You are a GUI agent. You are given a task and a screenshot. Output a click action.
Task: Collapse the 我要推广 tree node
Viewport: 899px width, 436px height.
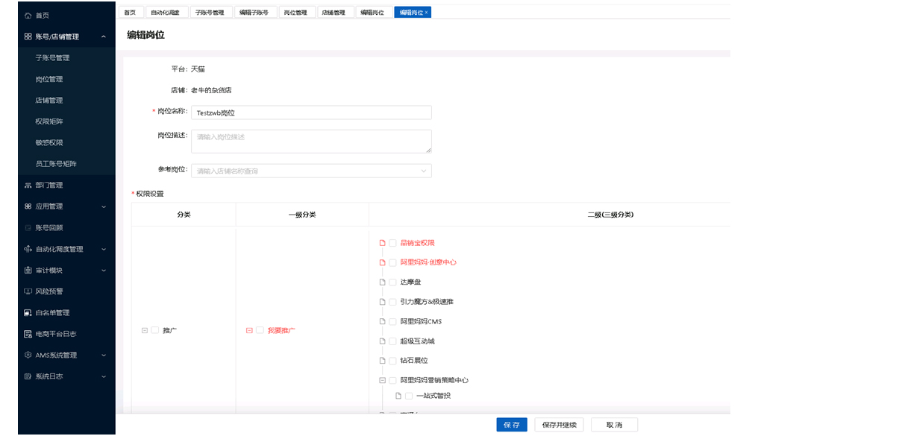(x=249, y=330)
